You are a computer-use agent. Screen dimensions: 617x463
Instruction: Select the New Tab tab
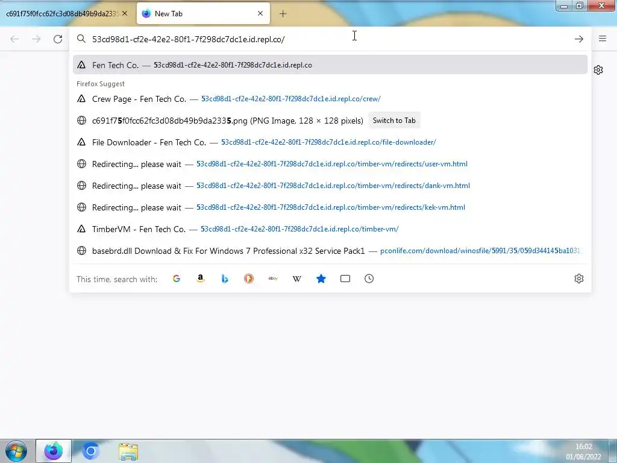tap(203, 13)
